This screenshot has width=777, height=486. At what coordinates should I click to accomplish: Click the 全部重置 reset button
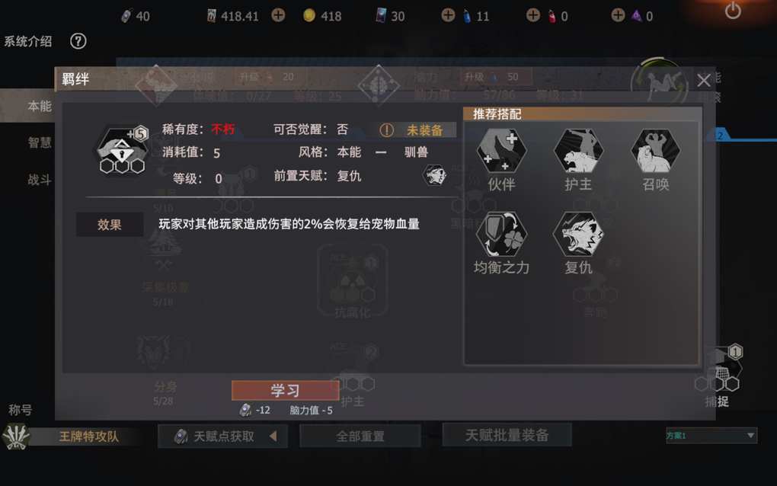360,436
